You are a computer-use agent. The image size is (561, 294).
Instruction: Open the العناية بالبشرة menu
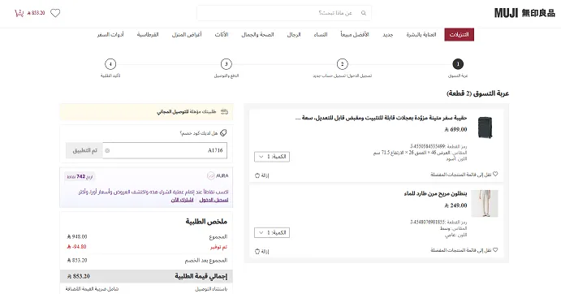click(421, 35)
